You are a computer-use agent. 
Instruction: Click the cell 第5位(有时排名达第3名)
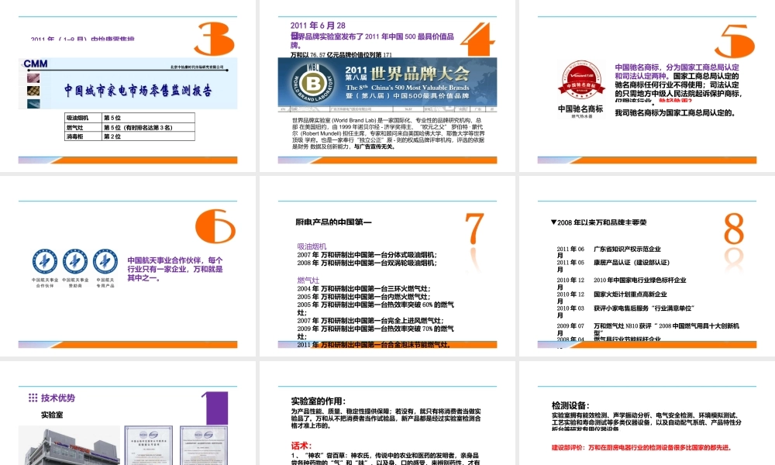coord(148,127)
